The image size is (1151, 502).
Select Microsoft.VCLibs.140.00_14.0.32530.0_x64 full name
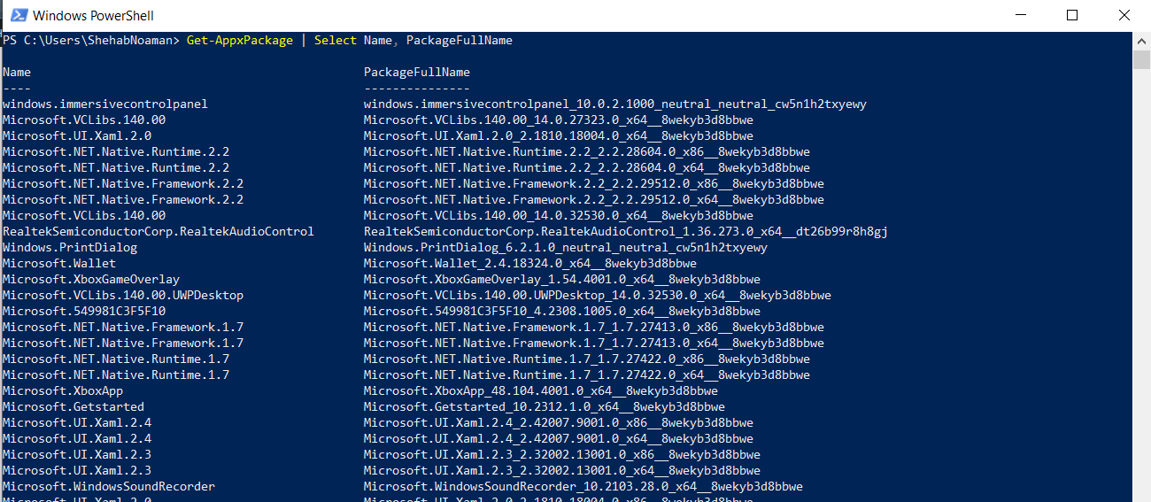(559, 216)
